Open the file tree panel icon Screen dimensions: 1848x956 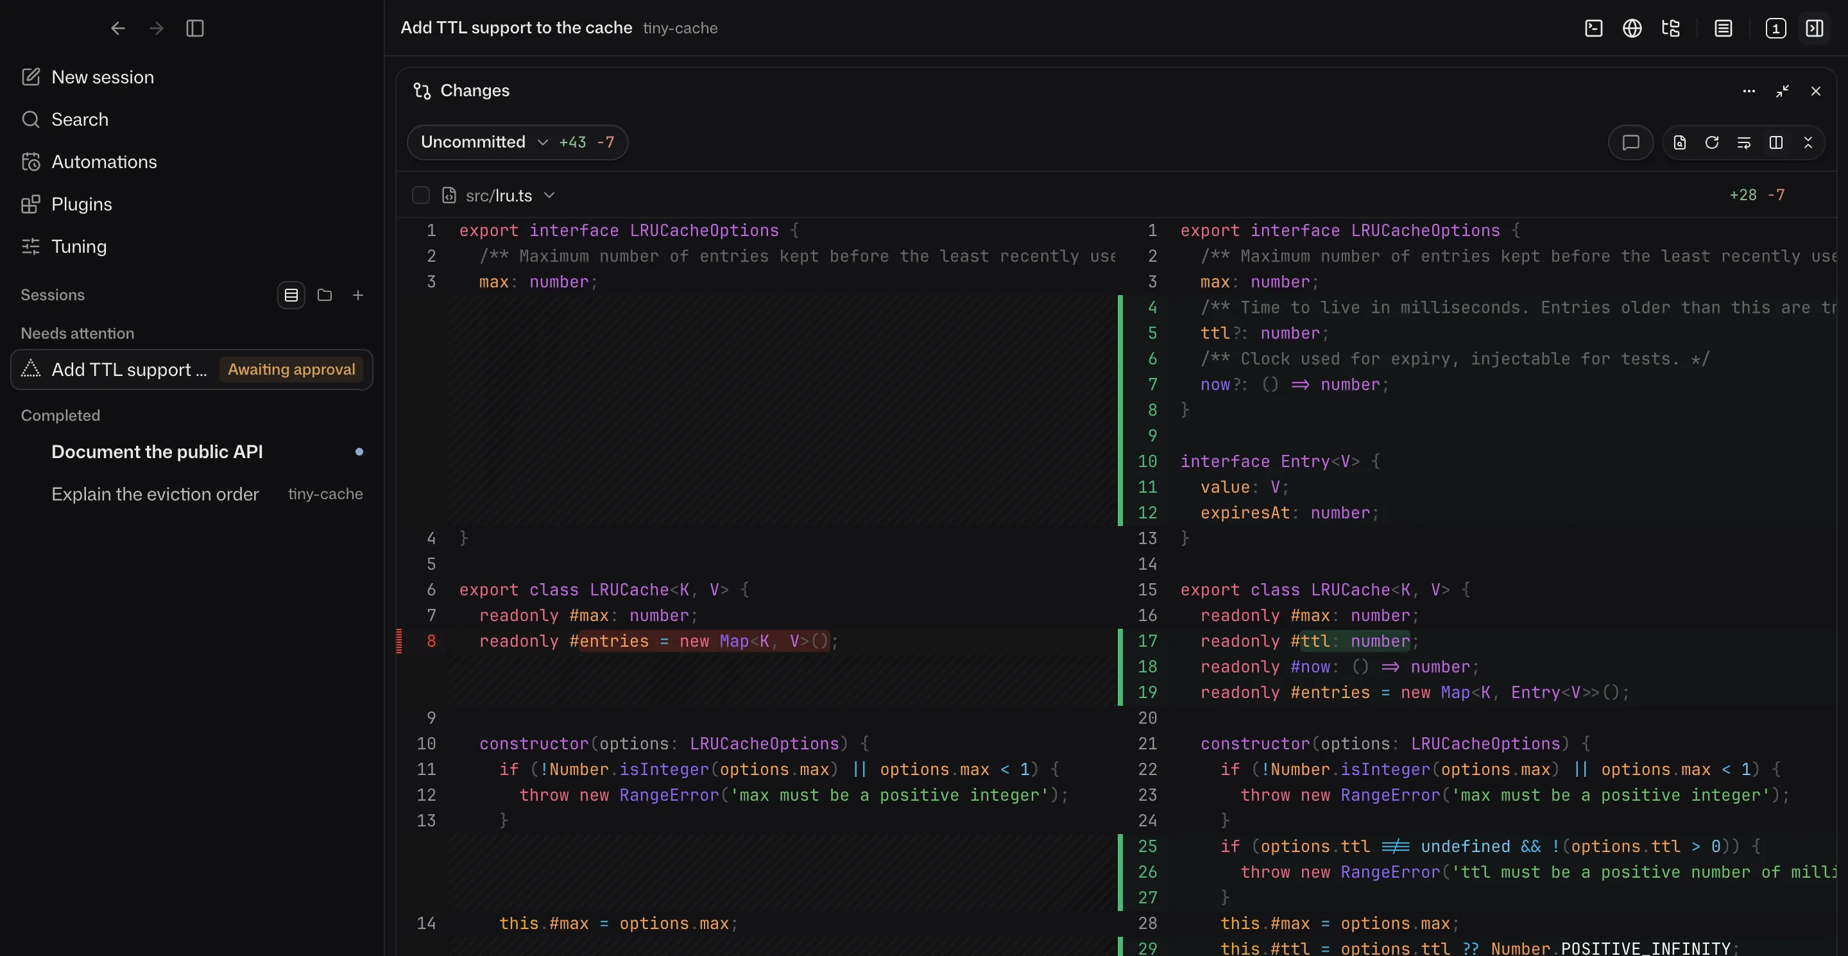pyautogui.click(x=1671, y=28)
